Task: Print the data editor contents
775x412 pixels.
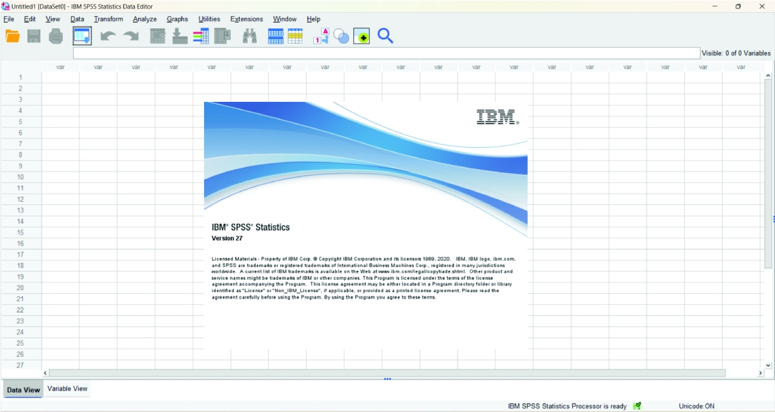Action: (x=56, y=36)
